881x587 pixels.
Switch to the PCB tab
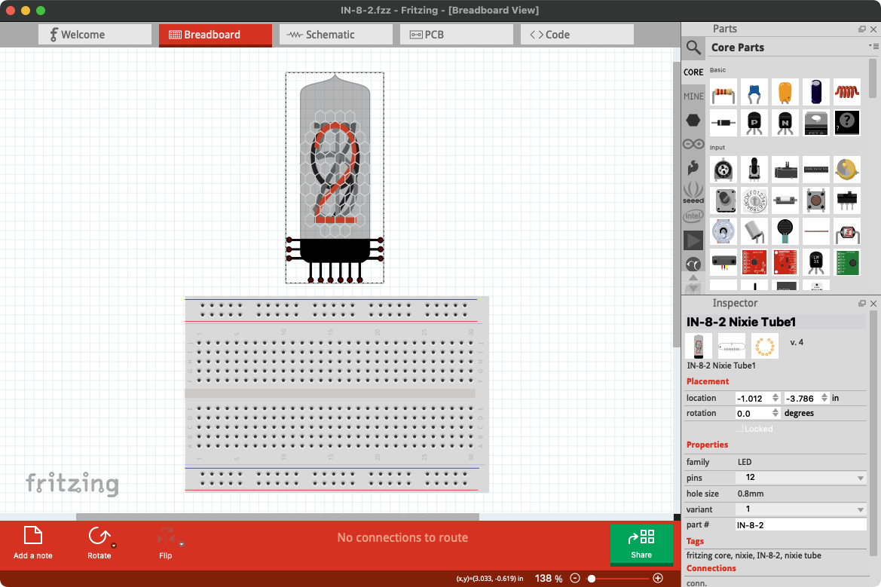[456, 35]
